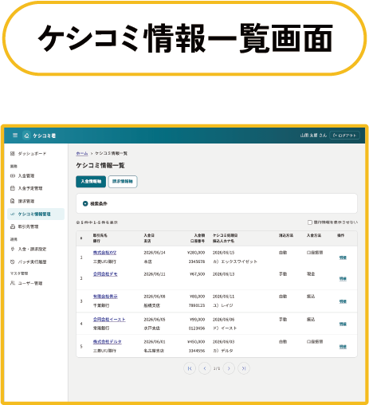Viewport: 369px width, 405px height.
Task: Open the 株式会社XYZ customer link
Action: [104, 253]
